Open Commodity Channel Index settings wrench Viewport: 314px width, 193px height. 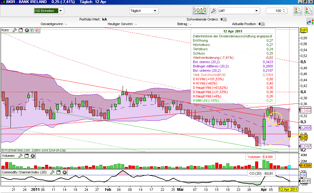click(52, 172)
